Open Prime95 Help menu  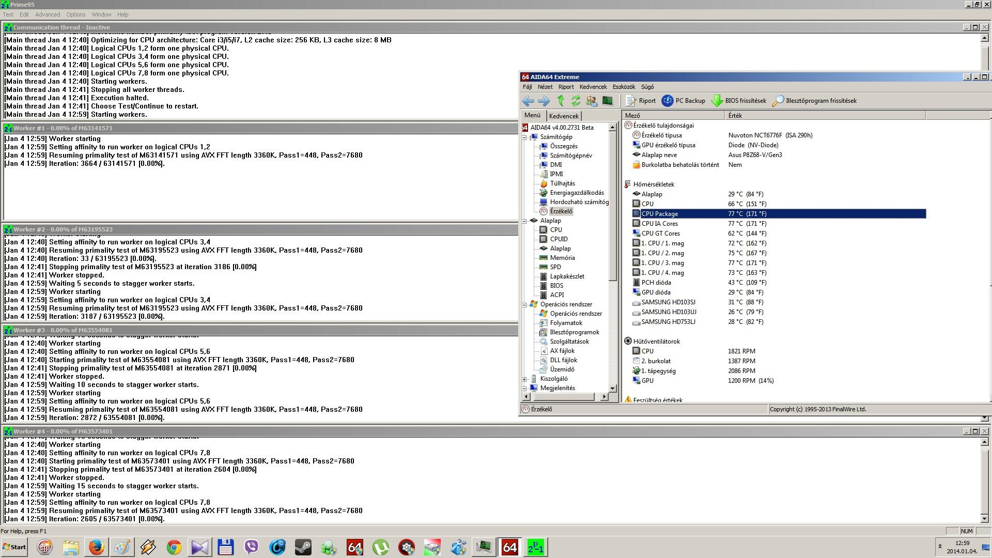click(122, 14)
